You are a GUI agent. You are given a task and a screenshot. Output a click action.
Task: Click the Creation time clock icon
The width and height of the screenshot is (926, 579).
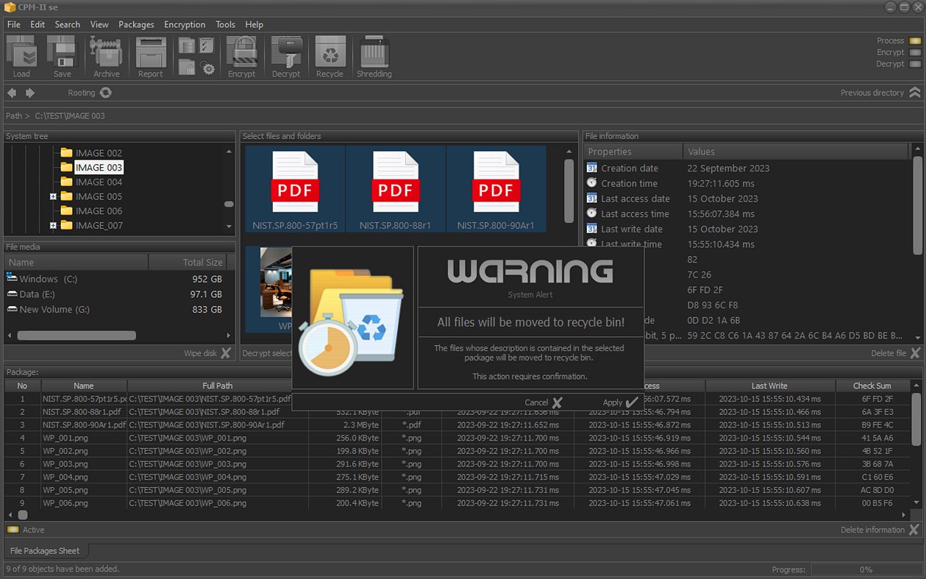click(x=591, y=182)
